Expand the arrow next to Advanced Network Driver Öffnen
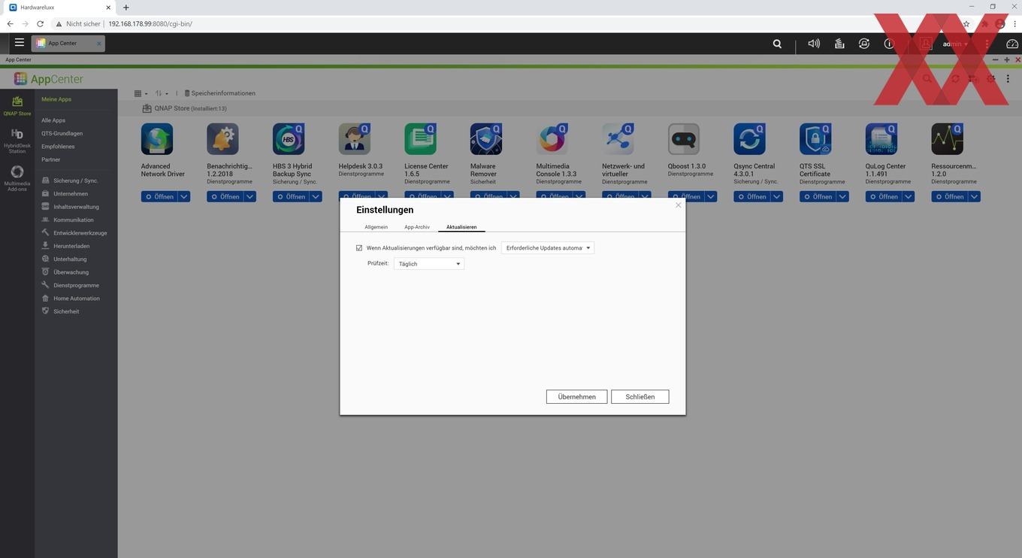This screenshot has width=1022, height=558. (x=184, y=196)
